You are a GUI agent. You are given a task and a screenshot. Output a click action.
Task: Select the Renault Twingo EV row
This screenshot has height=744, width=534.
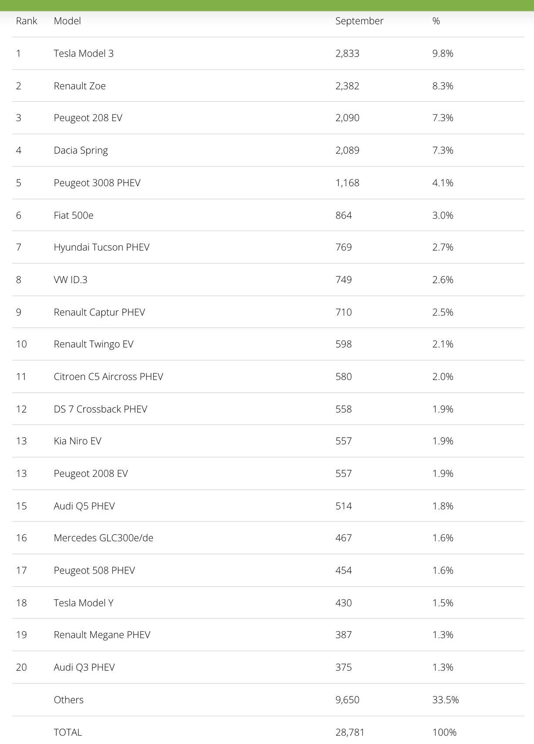pos(93,344)
